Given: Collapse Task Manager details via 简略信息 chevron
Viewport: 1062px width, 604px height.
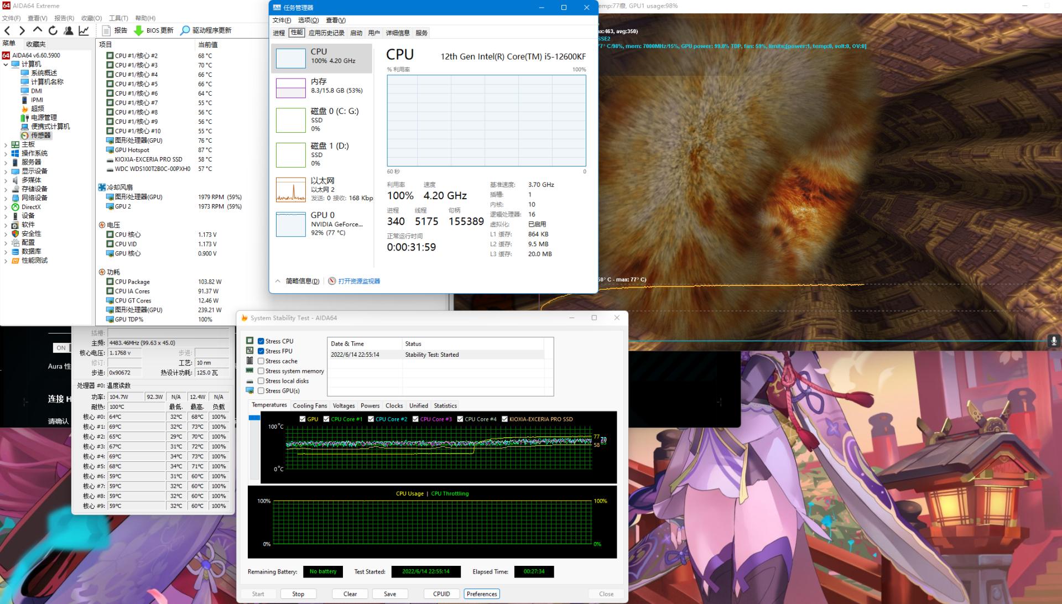Looking at the screenshot, I should (278, 281).
